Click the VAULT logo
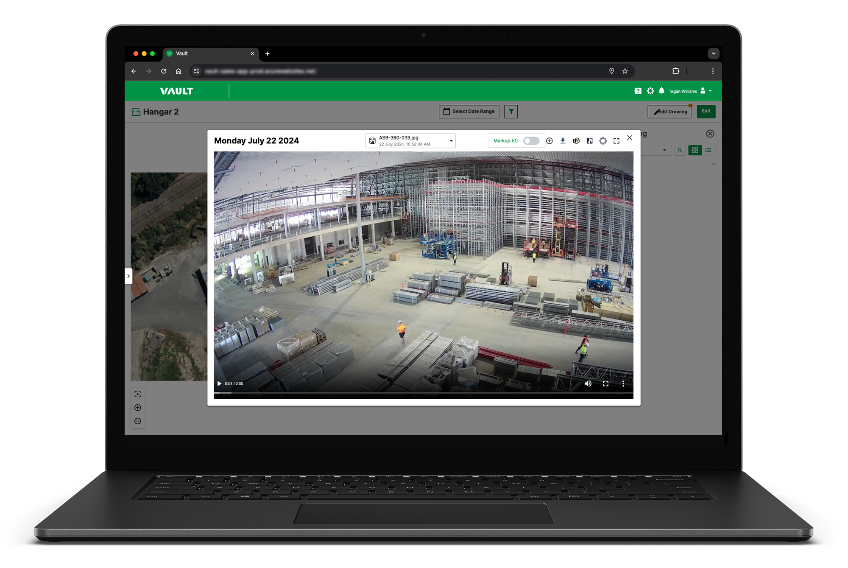Viewport: 848px width, 568px height. pos(176,91)
